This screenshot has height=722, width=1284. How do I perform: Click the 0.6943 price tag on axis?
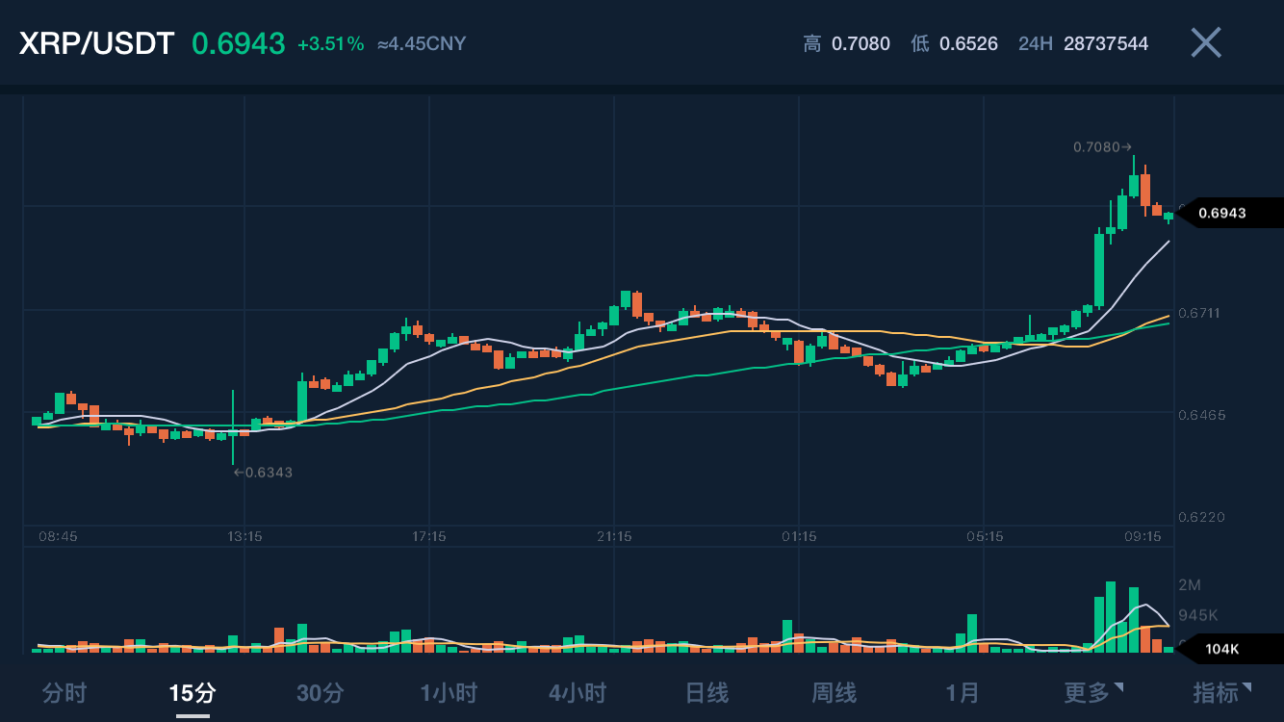[x=1230, y=213]
